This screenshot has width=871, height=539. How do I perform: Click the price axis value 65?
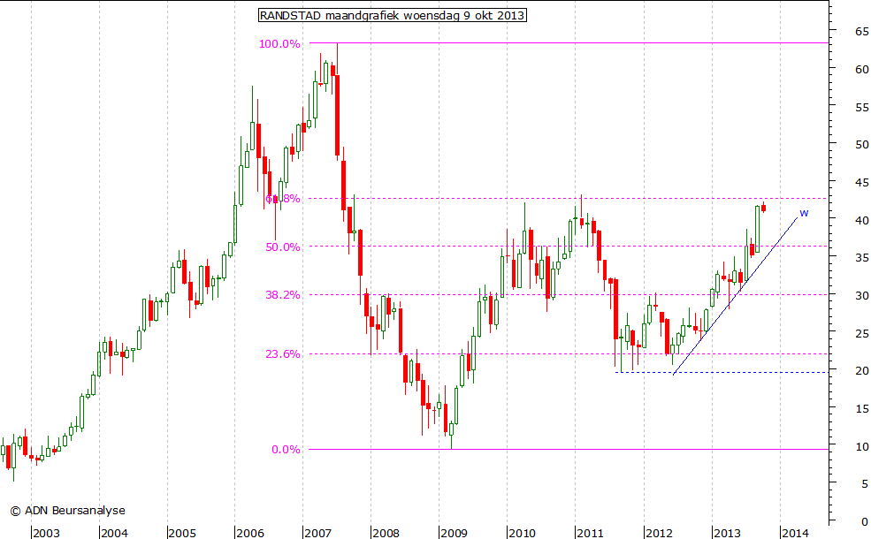[x=861, y=32]
